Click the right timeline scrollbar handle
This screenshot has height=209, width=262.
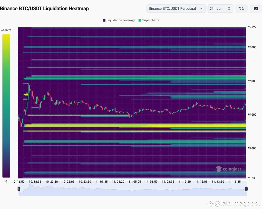[x=246, y=189]
